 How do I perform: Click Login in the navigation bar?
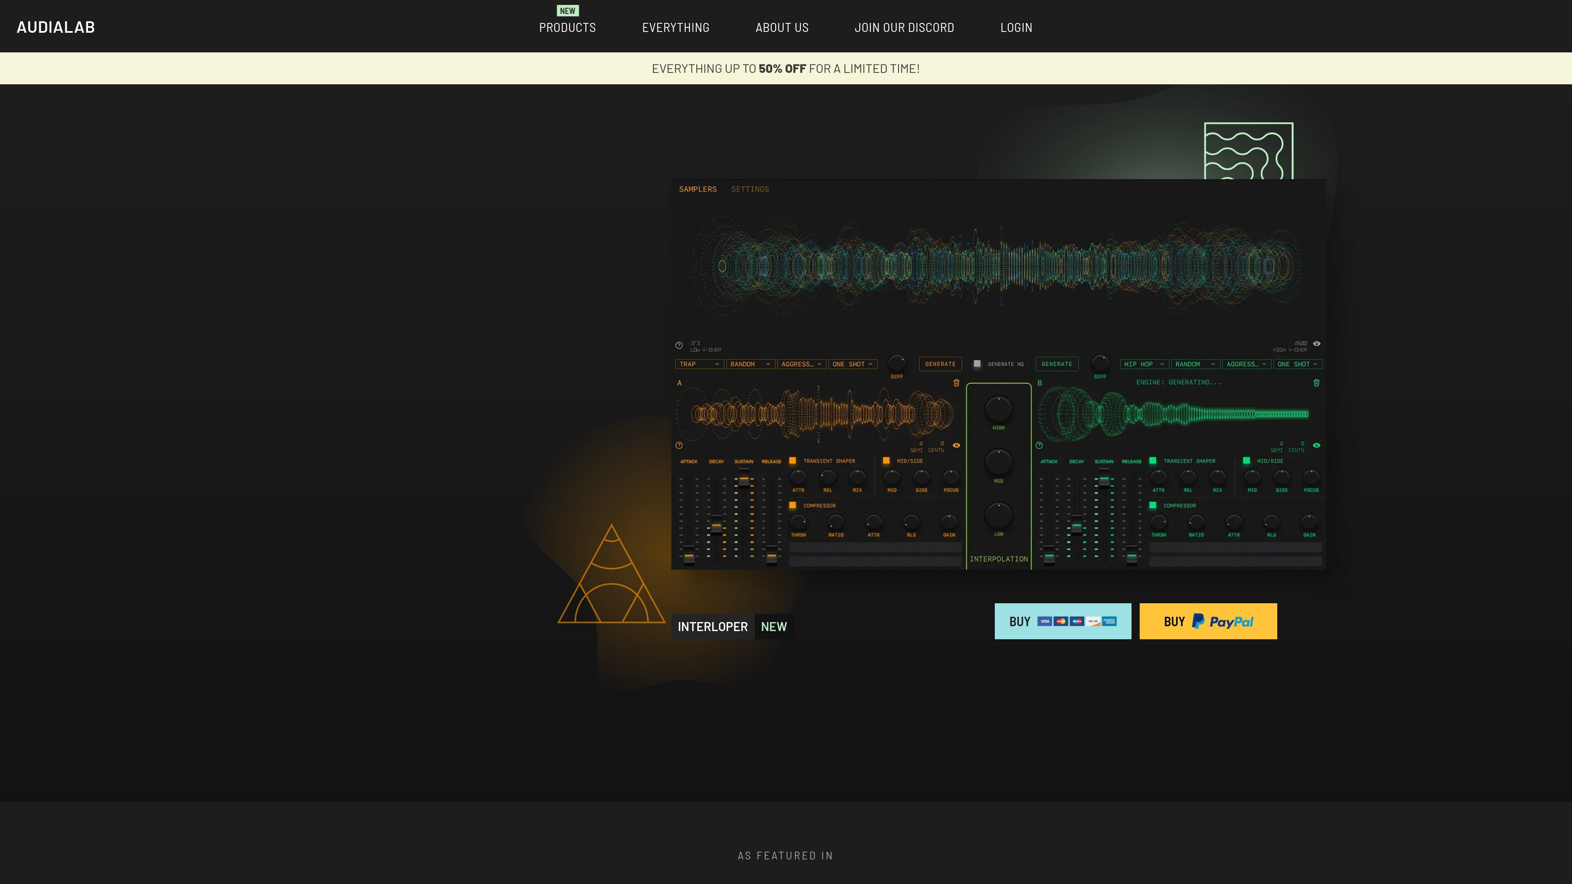pyautogui.click(x=1016, y=27)
